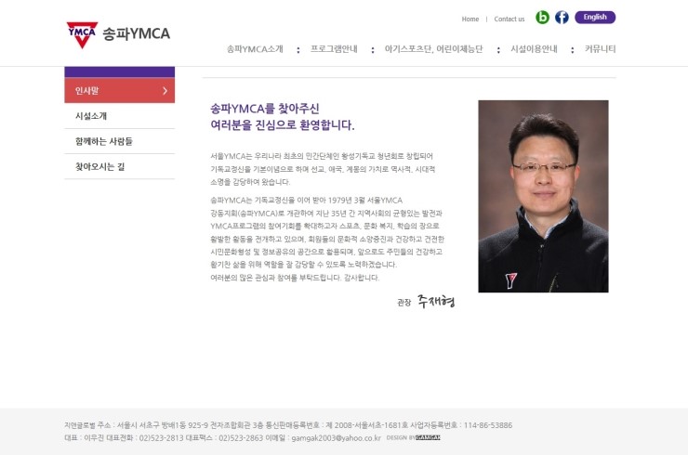This screenshot has height=455, width=688.
Task: Open 시설이용안내 menu
Action: pos(534,49)
